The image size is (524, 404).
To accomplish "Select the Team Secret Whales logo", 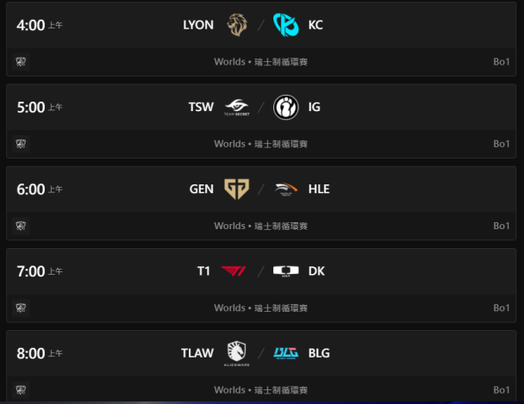I will (237, 107).
